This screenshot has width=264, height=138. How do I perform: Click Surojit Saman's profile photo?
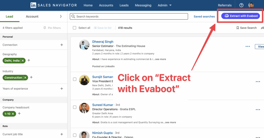point(84,80)
